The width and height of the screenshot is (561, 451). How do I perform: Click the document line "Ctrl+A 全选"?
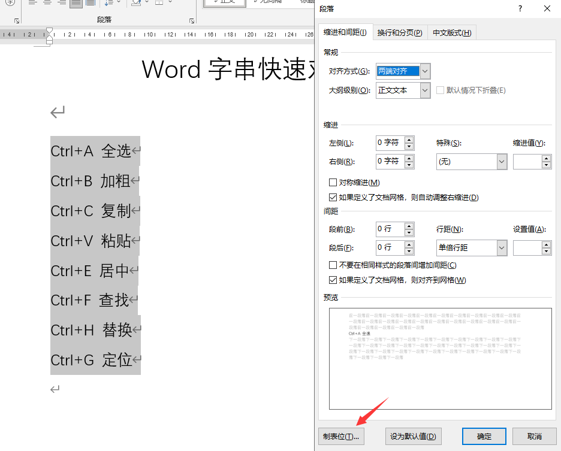pos(91,151)
